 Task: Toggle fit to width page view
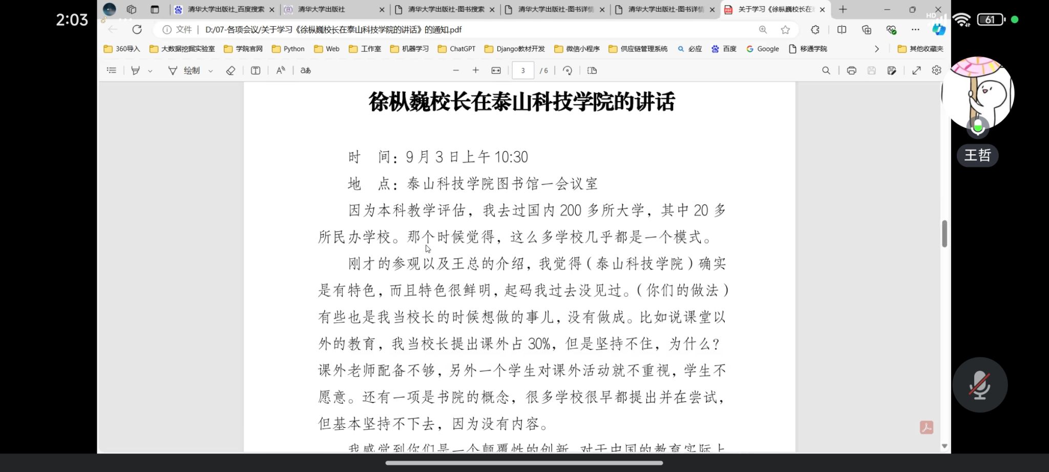click(x=496, y=71)
